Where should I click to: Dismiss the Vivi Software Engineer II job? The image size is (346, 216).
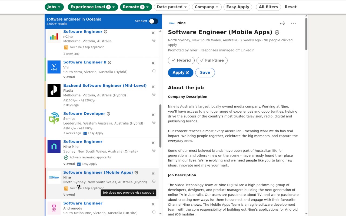pyautogui.click(x=153, y=63)
